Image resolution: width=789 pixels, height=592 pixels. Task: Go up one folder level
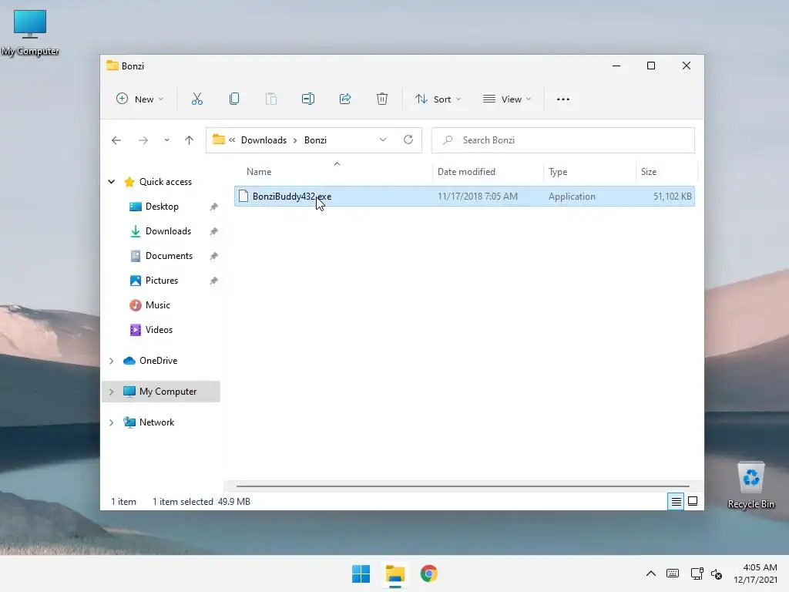(190, 140)
